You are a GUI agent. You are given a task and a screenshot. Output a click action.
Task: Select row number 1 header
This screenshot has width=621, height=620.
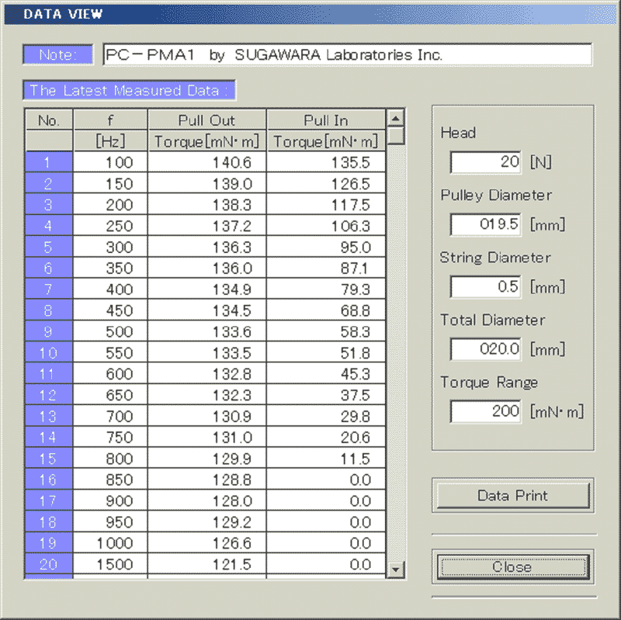[48, 163]
